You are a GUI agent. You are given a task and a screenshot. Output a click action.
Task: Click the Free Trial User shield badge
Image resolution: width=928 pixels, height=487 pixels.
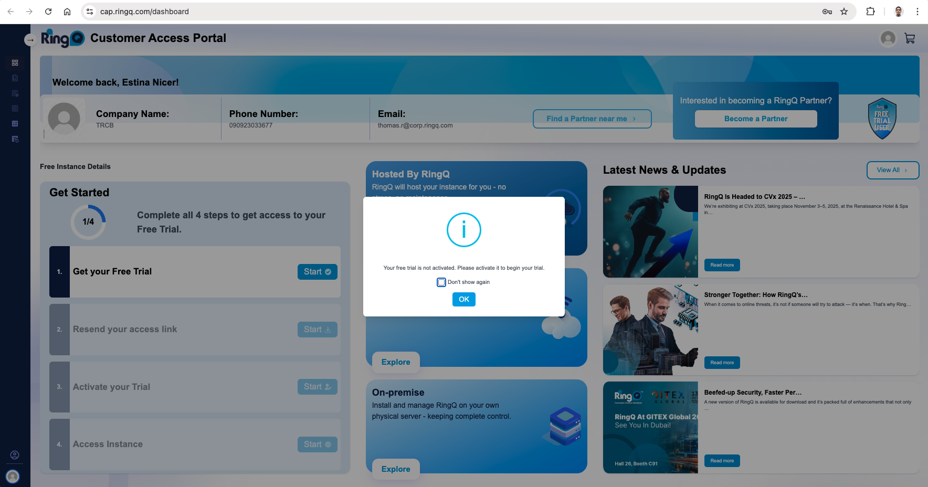(882, 119)
